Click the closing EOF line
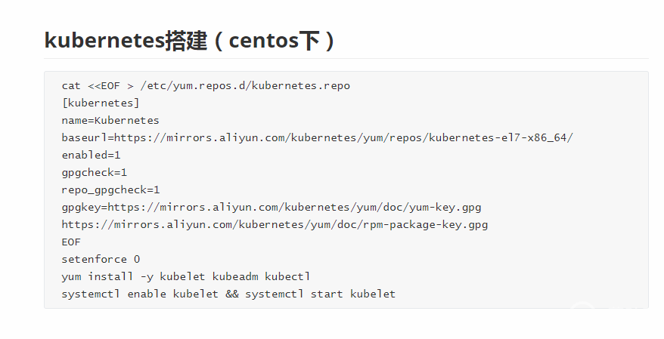Viewport: 664px width, 339px height. click(71, 242)
